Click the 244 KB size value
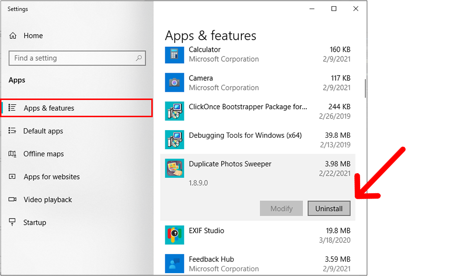This screenshot has width=464, height=276. point(340,107)
